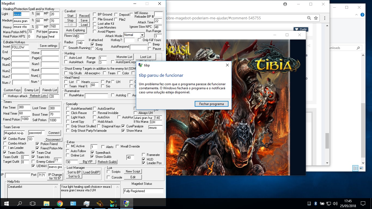This screenshot has height=209, width=372.
Task: Click the Insert hotkey field showing FOLLOW
Action: tap(20, 47)
